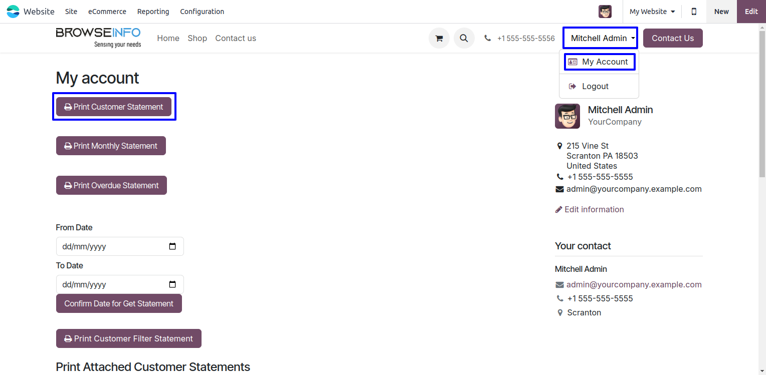Open the Reporting menu
This screenshot has width=766, height=375.
click(x=153, y=12)
